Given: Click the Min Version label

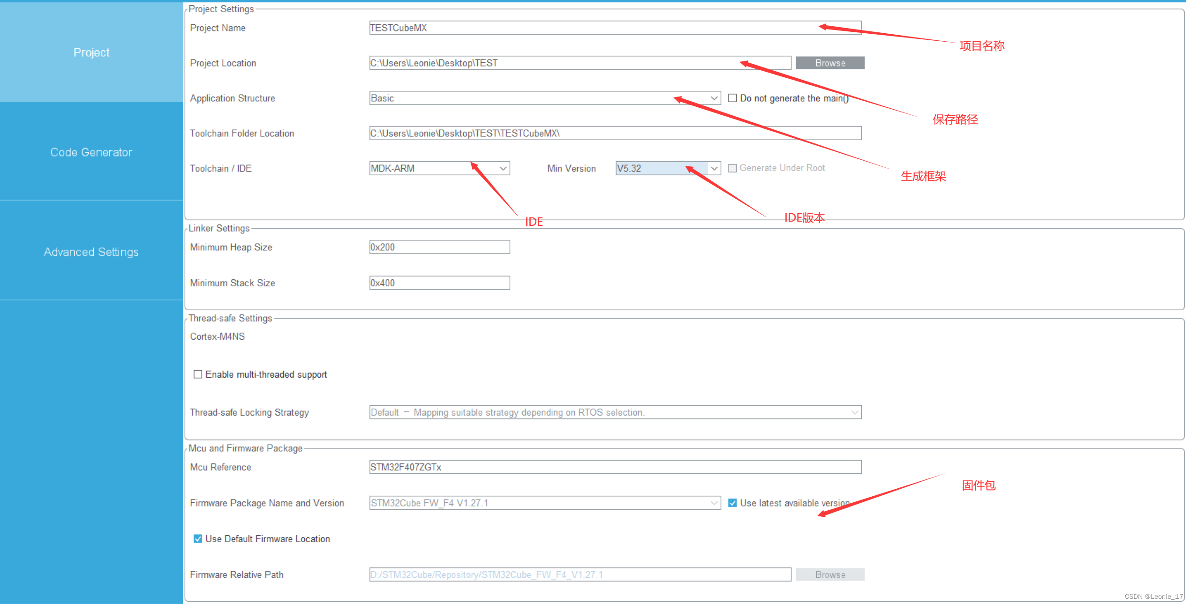Looking at the screenshot, I should click(x=572, y=168).
